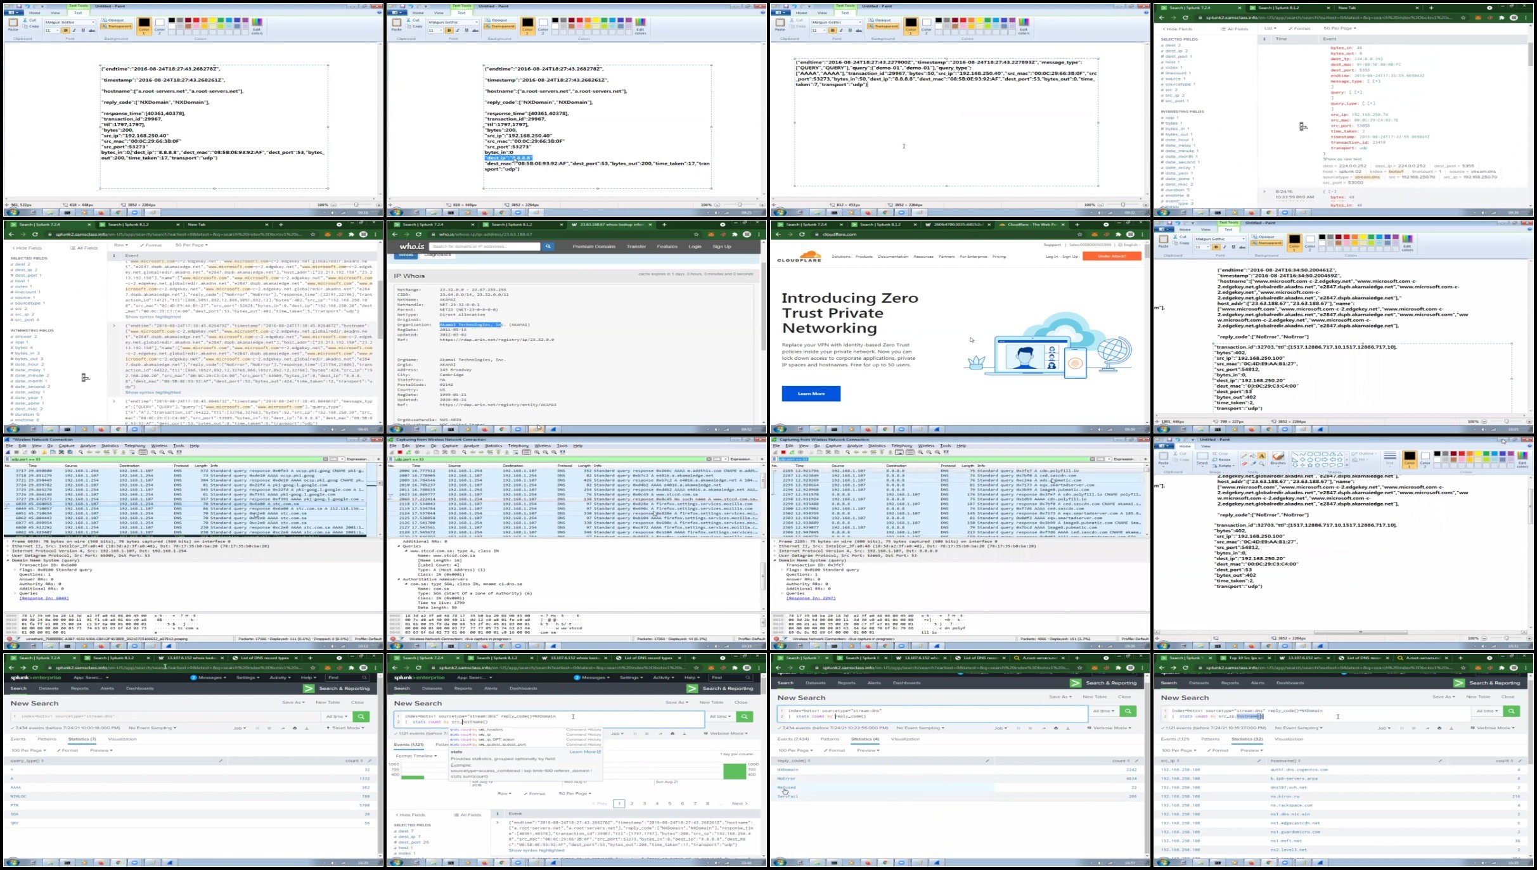1537x870 pixels.
Task: Follow the [Response In: 6049] link in Wireshark
Action: pyautogui.click(x=44, y=598)
